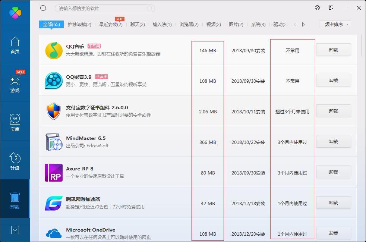Open the download manager at sidebar bottom
This screenshot has height=242, width=366.
(x=15, y=230)
